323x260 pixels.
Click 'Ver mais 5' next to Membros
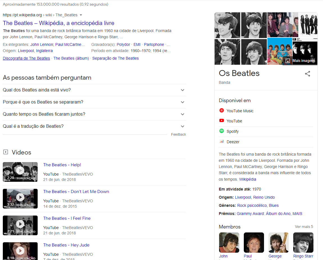[x=304, y=227]
